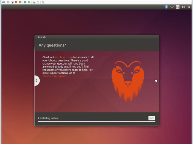Viewport: 193px width, 144px height.
Task: Go to the previous slide with the left chevron
Action: [37, 81]
